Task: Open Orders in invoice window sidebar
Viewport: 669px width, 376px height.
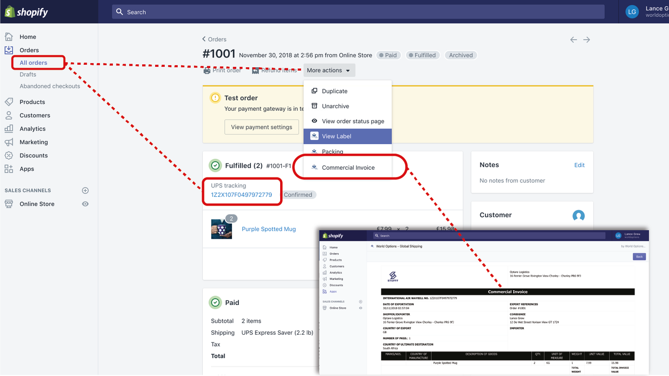Action: pyautogui.click(x=334, y=254)
